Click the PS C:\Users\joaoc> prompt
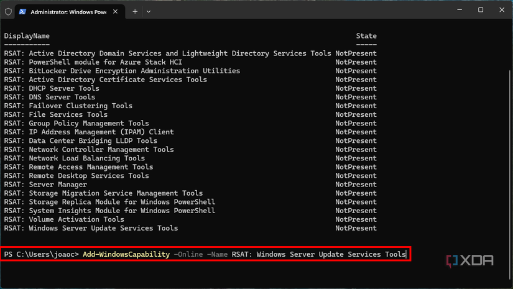513x289 pixels. click(x=41, y=254)
